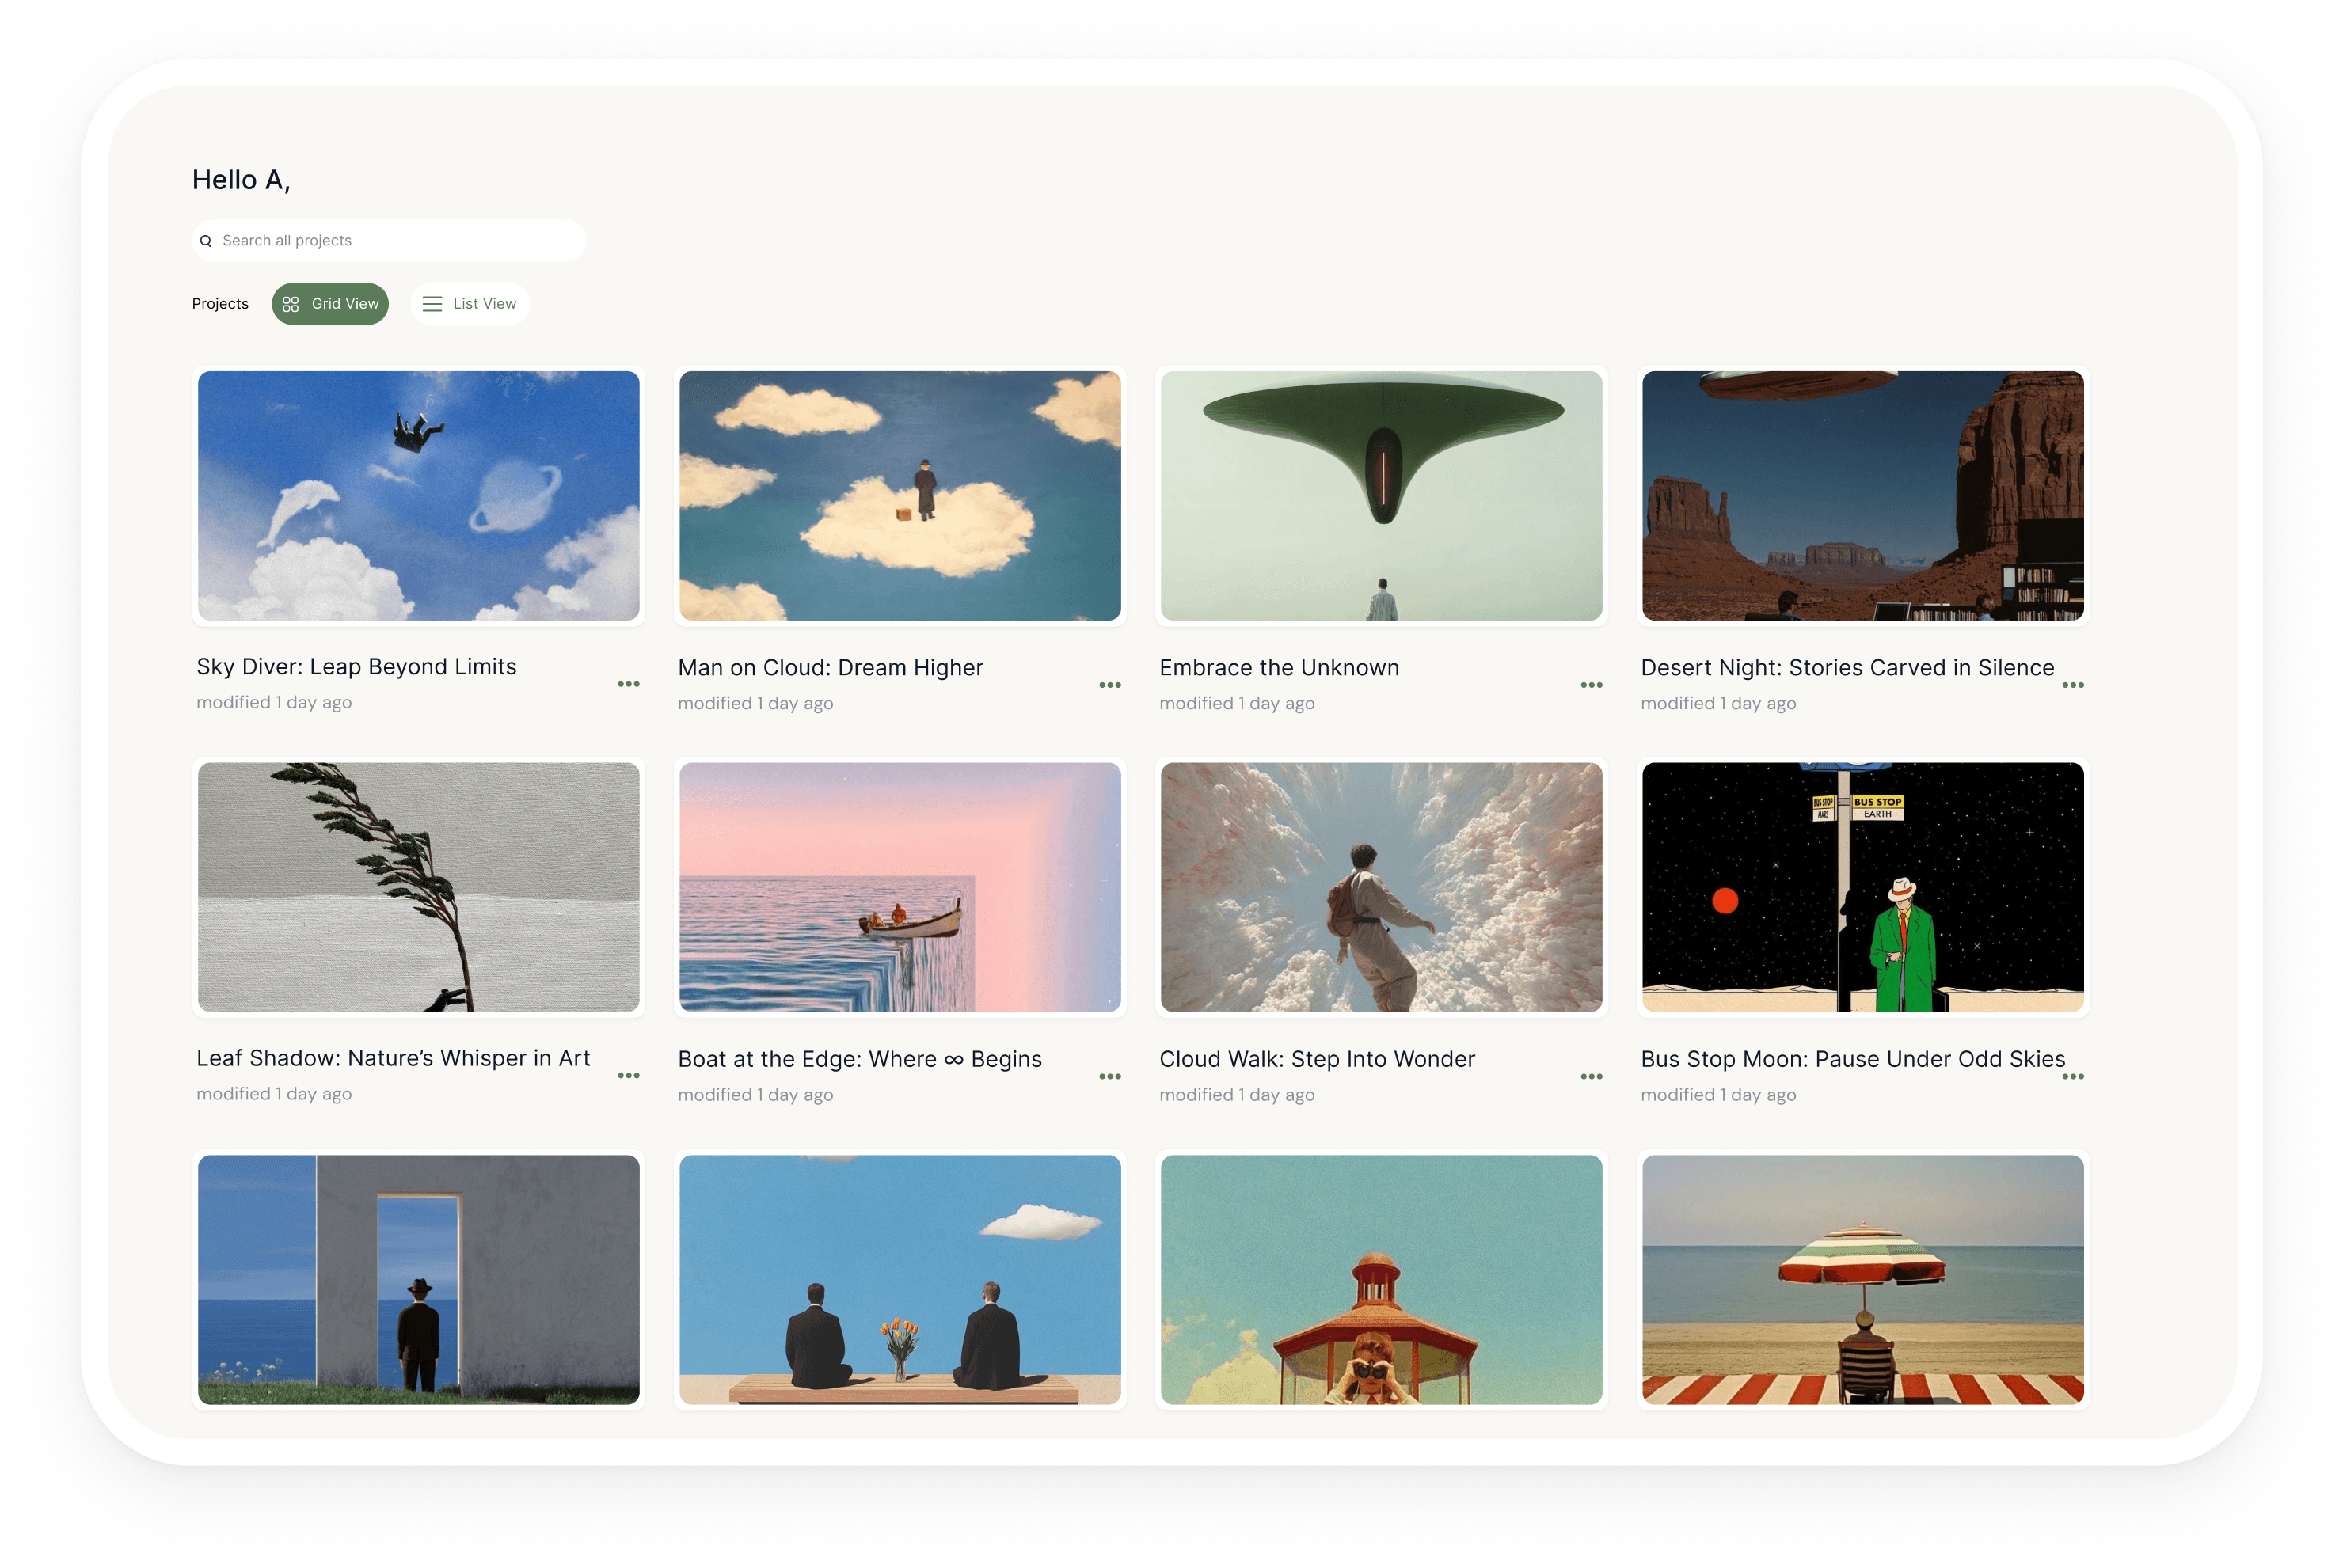
Task: Switch to List View
Action: click(x=470, y=304)
